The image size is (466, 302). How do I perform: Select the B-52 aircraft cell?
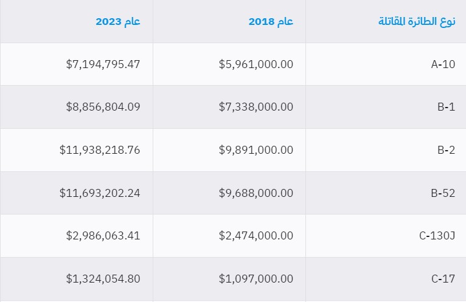tap(443, 193)
